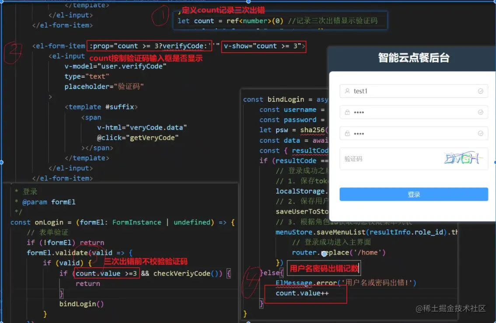Image resolution: width=496 pixels, height=323 pixels.
Task: Click the v-html="veryCode.data" line
Action: pyautogui.click(x=142, y=127)
